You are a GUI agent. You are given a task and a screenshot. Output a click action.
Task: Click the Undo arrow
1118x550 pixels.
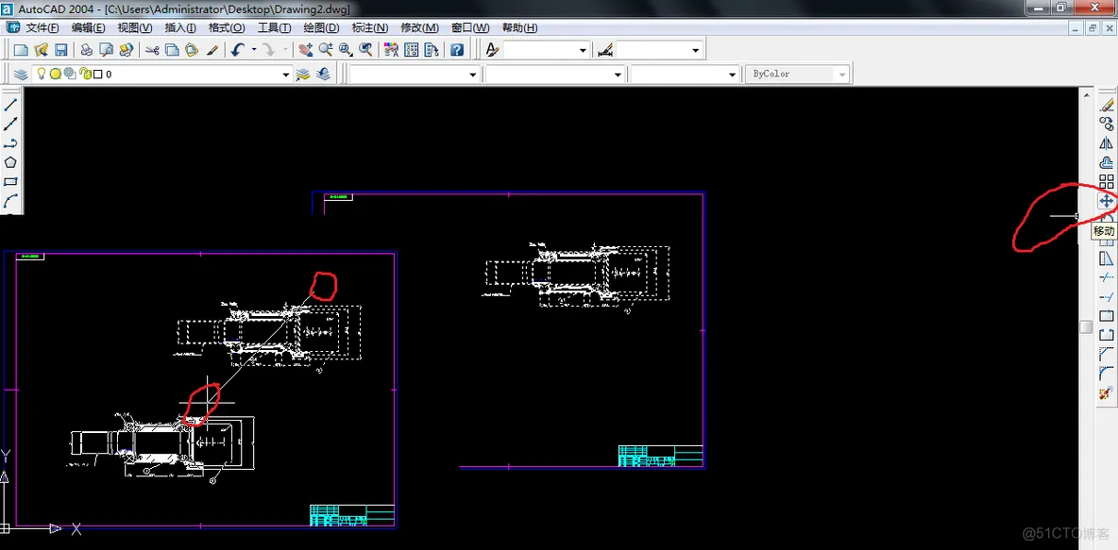(x=237, y=50)
